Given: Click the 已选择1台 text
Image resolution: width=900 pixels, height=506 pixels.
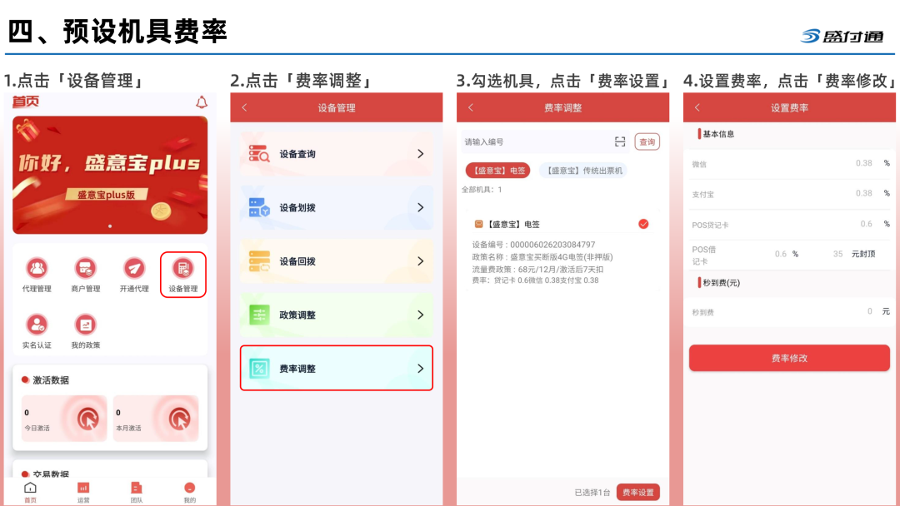Looking at the screenshot, I should pyautogui.click(x=592, y=492).
